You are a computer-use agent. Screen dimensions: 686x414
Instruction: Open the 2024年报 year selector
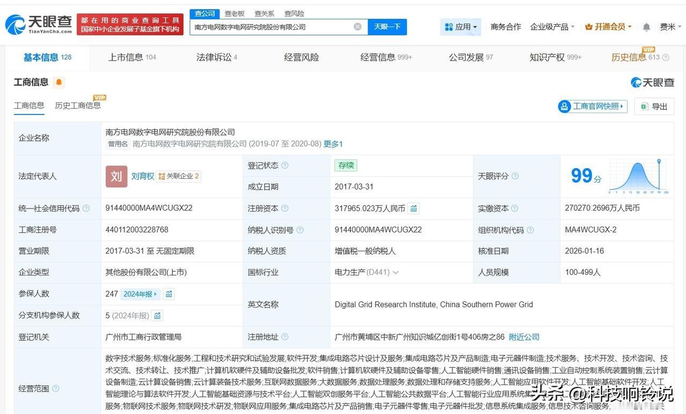[x=140, y=294]
